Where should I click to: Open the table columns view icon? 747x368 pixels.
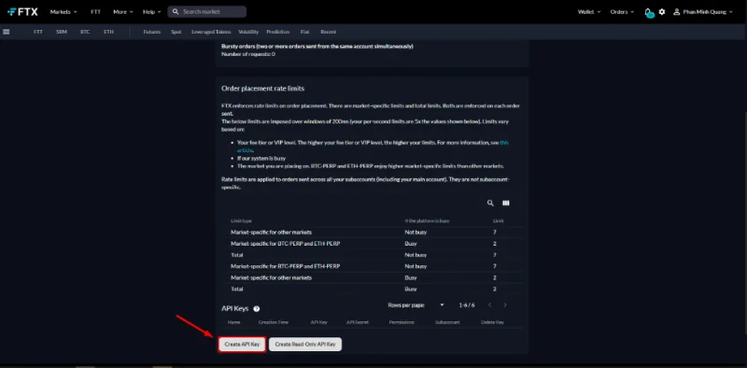(506, 203)
